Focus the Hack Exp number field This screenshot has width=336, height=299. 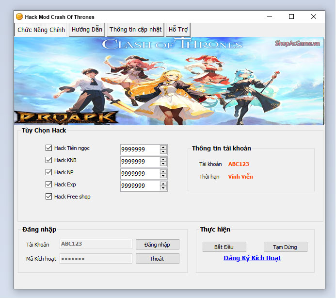pyautogui.click(x=140, y=186)
